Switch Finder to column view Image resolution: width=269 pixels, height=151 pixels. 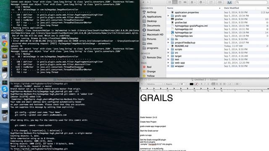click(x=180, y=2)
